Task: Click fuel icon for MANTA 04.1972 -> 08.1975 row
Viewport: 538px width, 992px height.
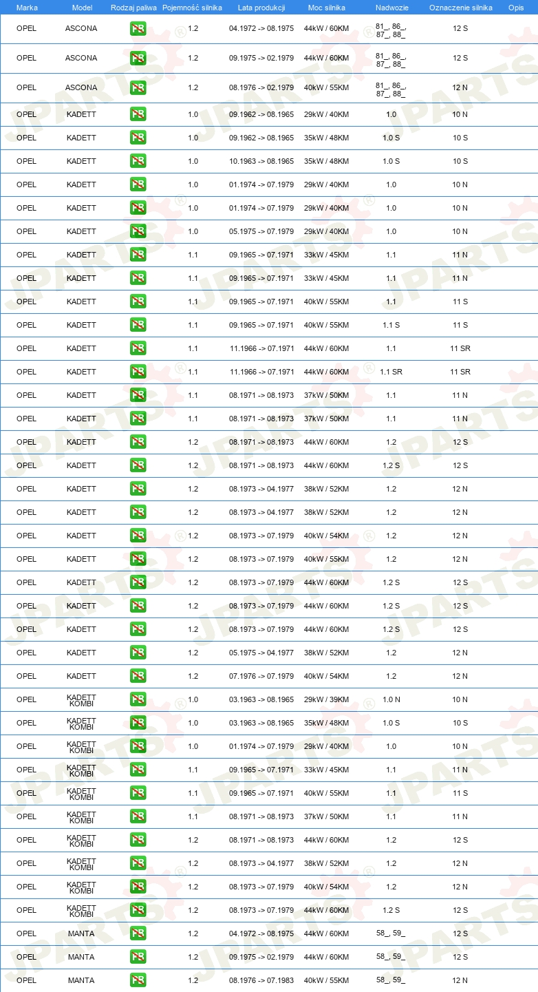Action: click(138, 933)
